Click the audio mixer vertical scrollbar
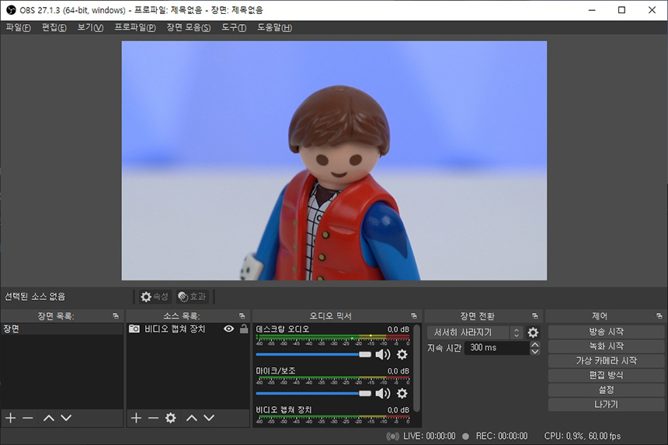The height and width of the screenshot is (445, 668). 416,369
